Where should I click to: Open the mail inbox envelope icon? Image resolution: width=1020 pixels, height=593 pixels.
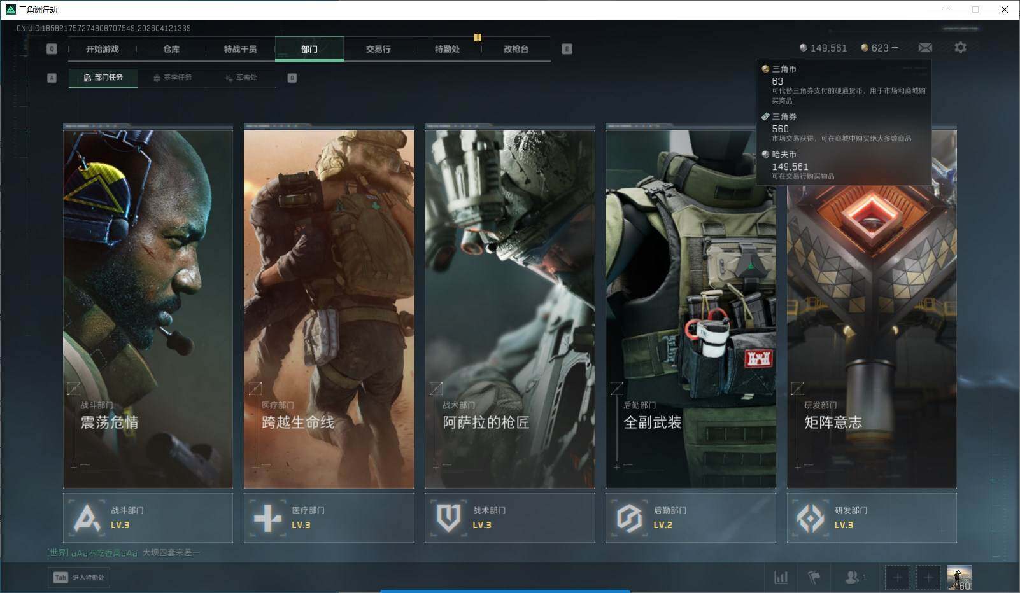pos(925,48)
